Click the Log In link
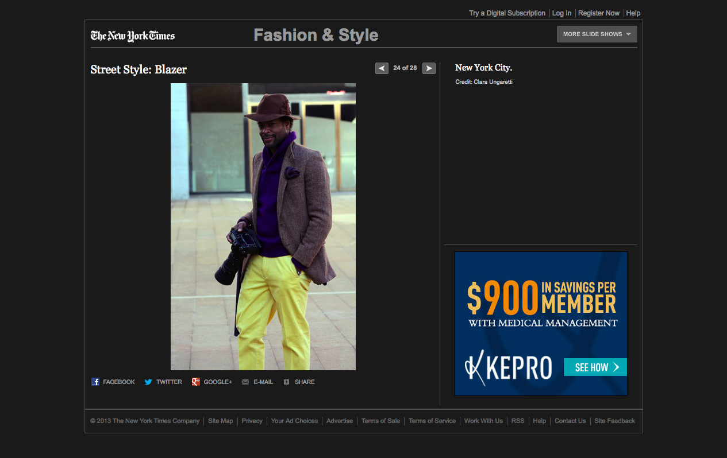This screenshot has width=727, height=458. point(561,13)
